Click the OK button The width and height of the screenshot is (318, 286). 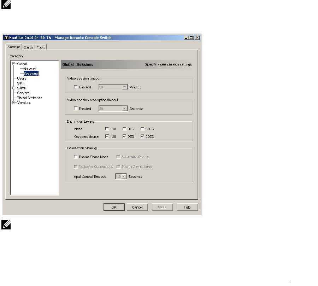coord(114,207)
